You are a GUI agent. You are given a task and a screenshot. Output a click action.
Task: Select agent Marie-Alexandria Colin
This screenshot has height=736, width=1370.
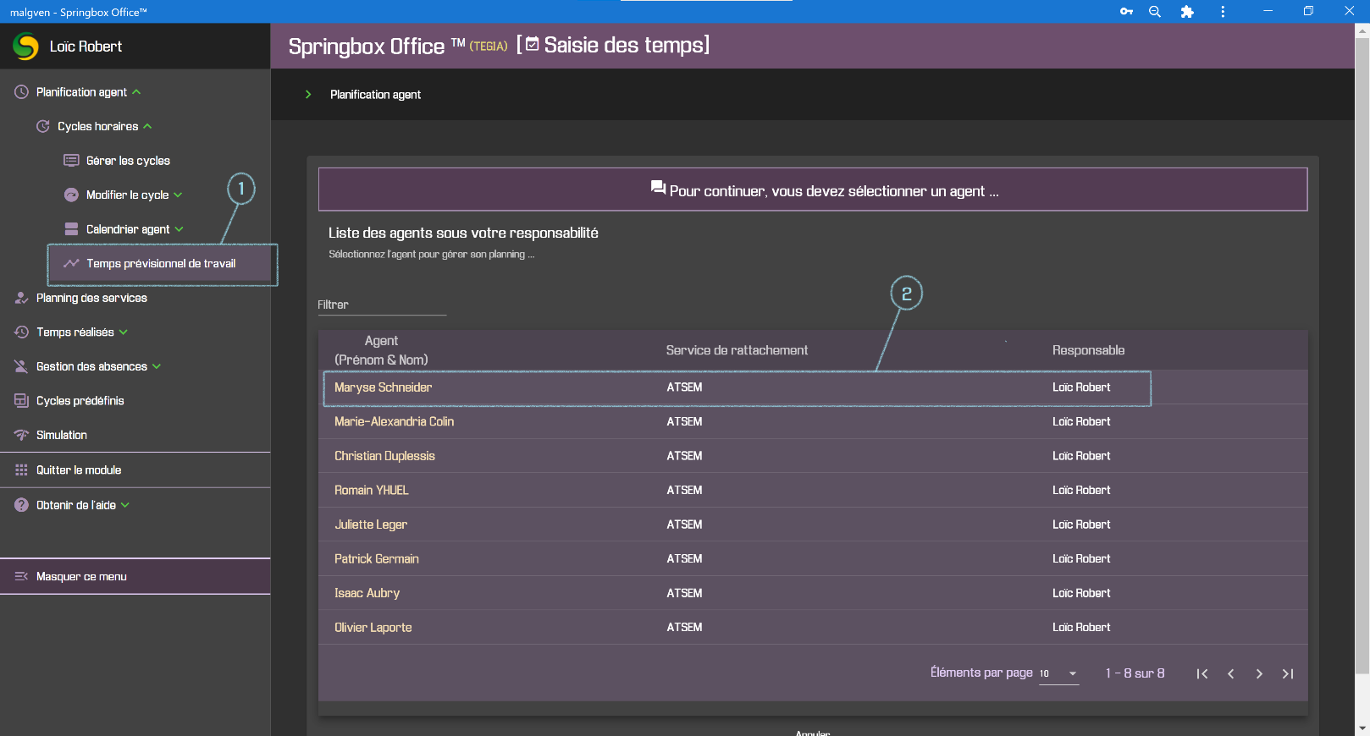(x=394, y=421)
